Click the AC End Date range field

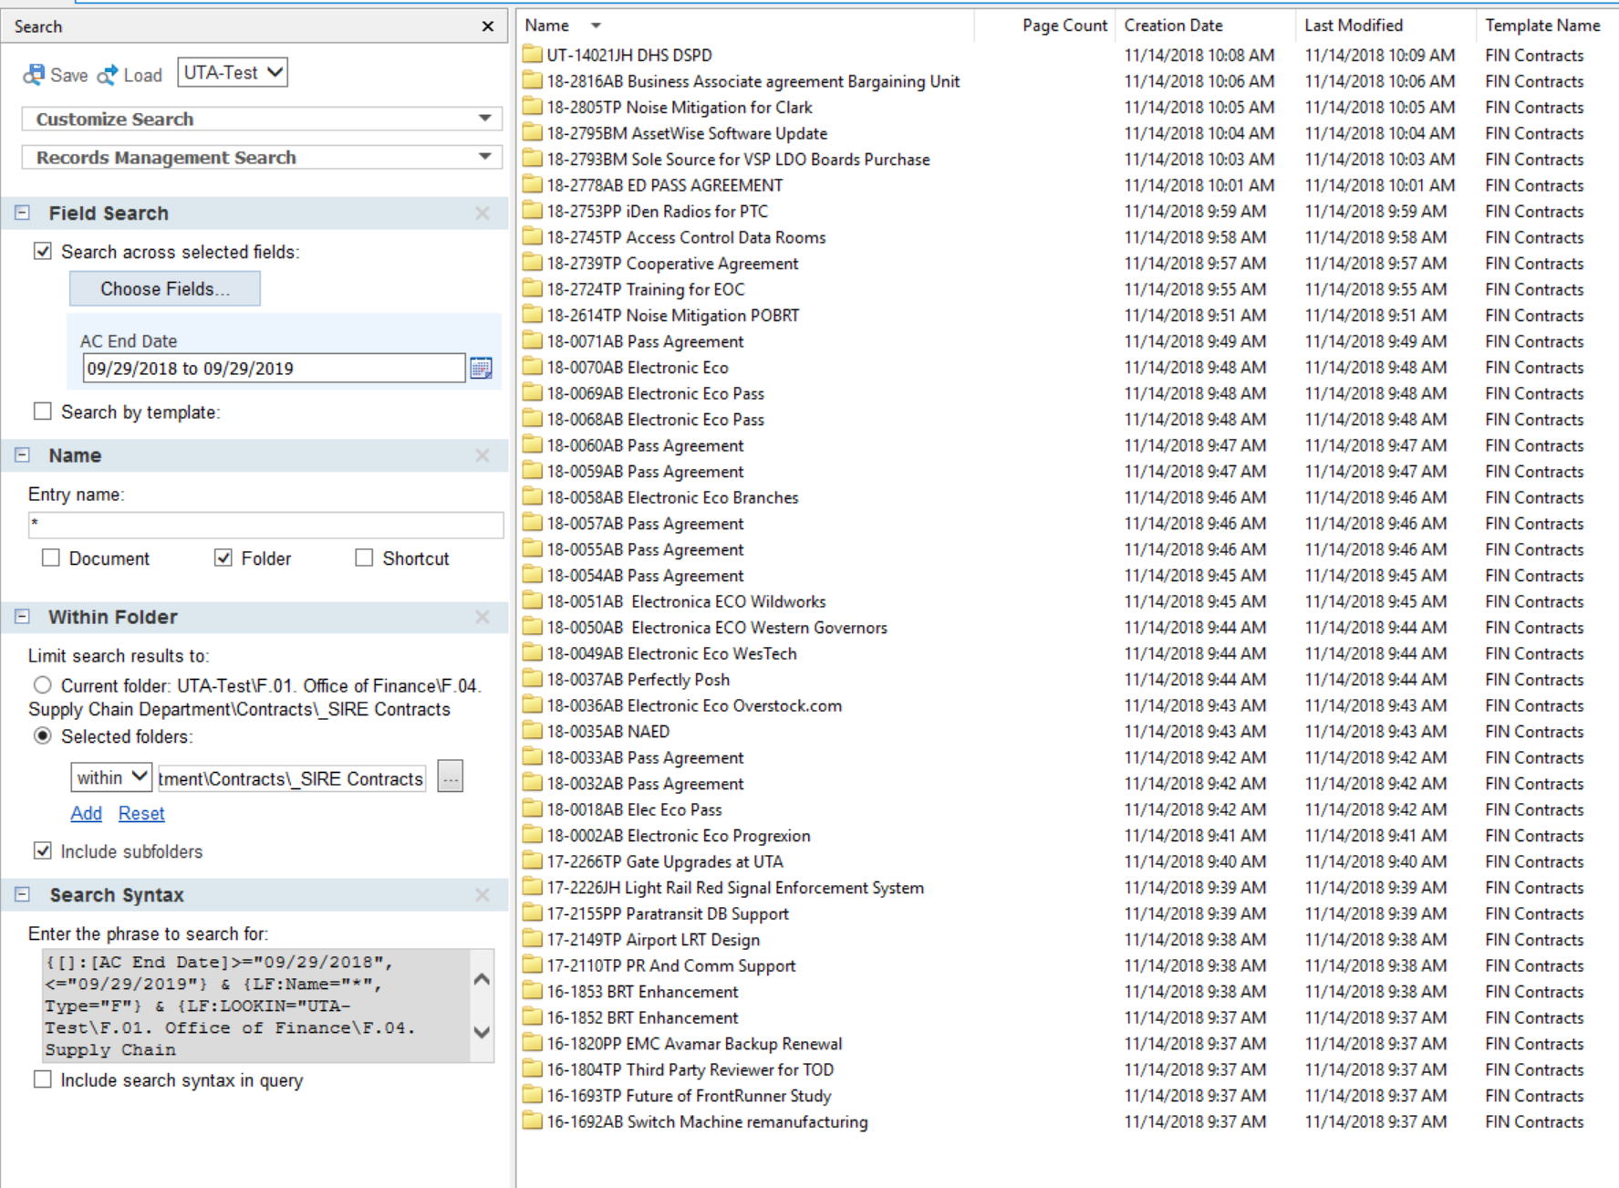(x=274, y=368)
